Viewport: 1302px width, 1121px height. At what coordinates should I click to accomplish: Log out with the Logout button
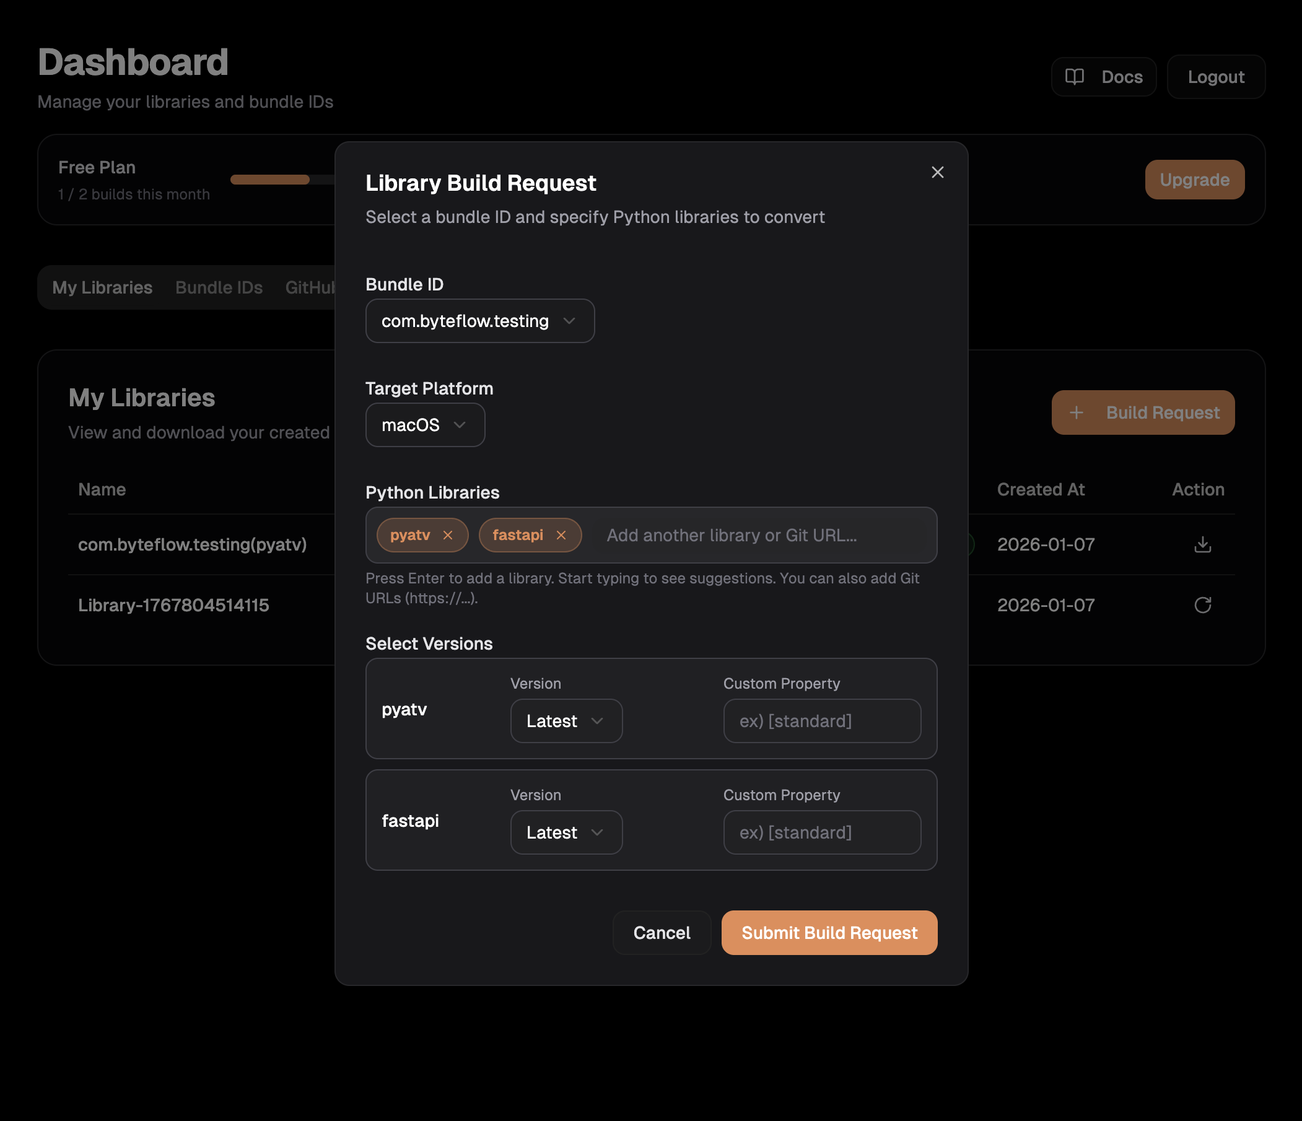[1215, 77]
